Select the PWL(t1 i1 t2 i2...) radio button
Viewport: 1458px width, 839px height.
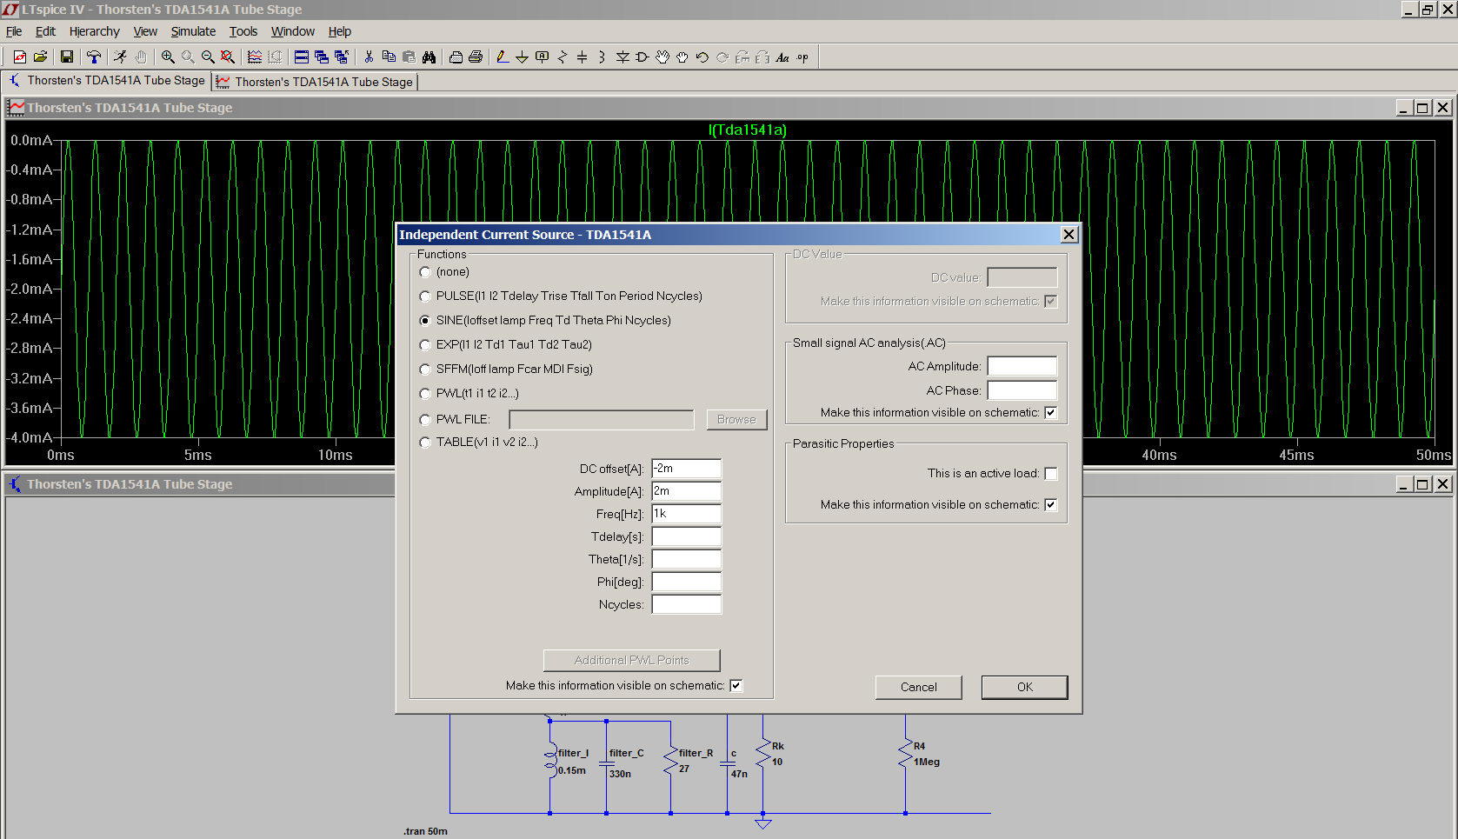[x=425, y=394]
